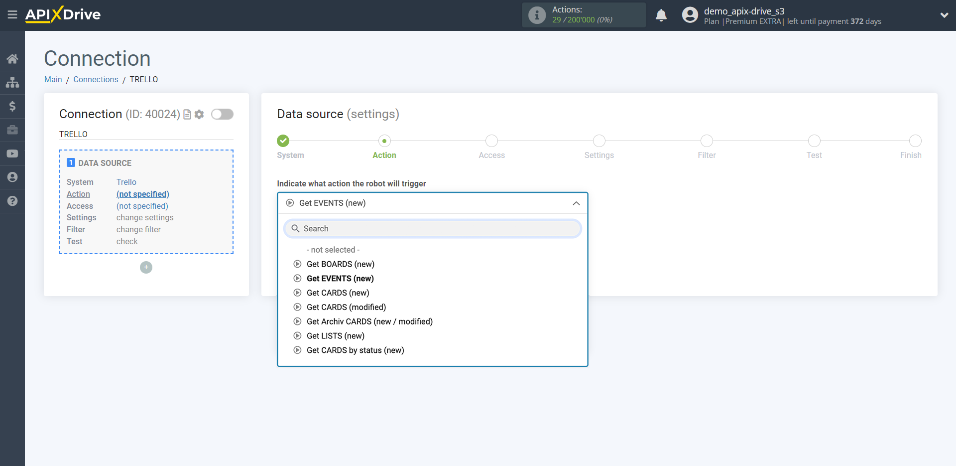Select the Action step circle

click(384, 141)
